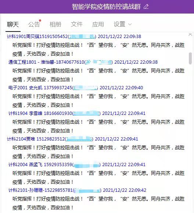Click the 设置 menu label
Image resolution: width=194 pixels, height=213 pixels.
pyautogui.click(x=119, y=25)
